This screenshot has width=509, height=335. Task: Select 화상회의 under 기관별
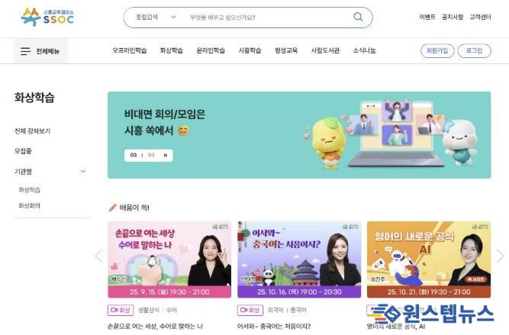pyautogui.click(x=30, y=205)
